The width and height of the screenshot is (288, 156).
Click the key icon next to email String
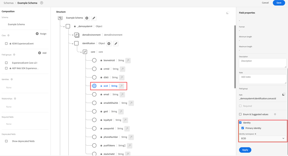tap(122, 95)
